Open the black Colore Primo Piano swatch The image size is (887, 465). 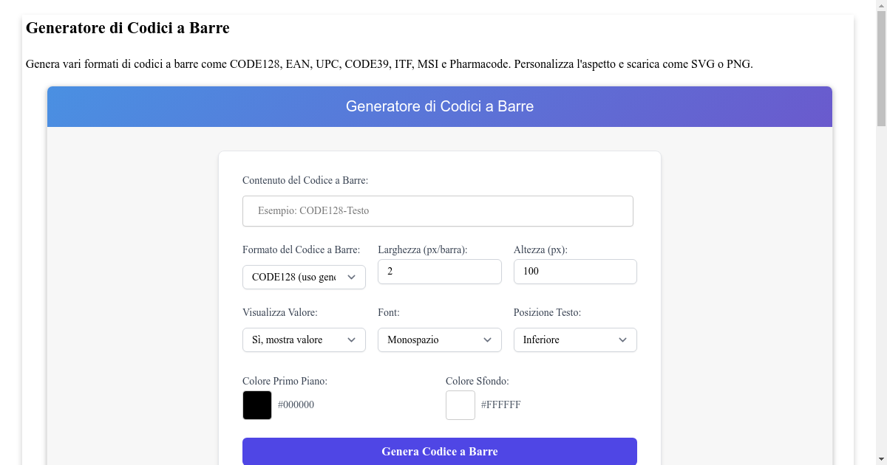pos(256,404)
